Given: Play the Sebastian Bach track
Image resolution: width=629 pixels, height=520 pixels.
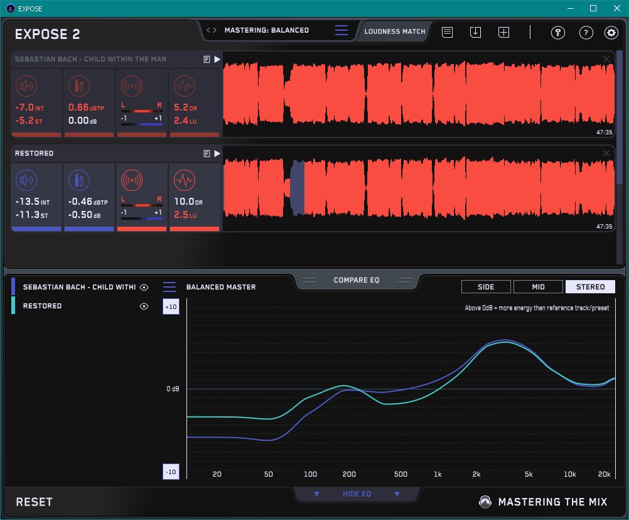Looking at the screenshot, I should (217, 59).
